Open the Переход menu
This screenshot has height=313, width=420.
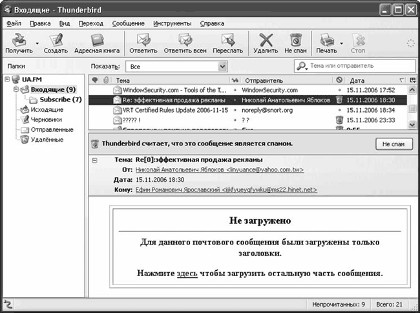[x=91, y=23]
